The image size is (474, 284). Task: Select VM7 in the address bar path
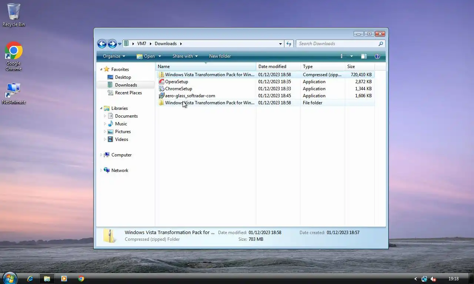pyautogui.click(x=141, y=44)
